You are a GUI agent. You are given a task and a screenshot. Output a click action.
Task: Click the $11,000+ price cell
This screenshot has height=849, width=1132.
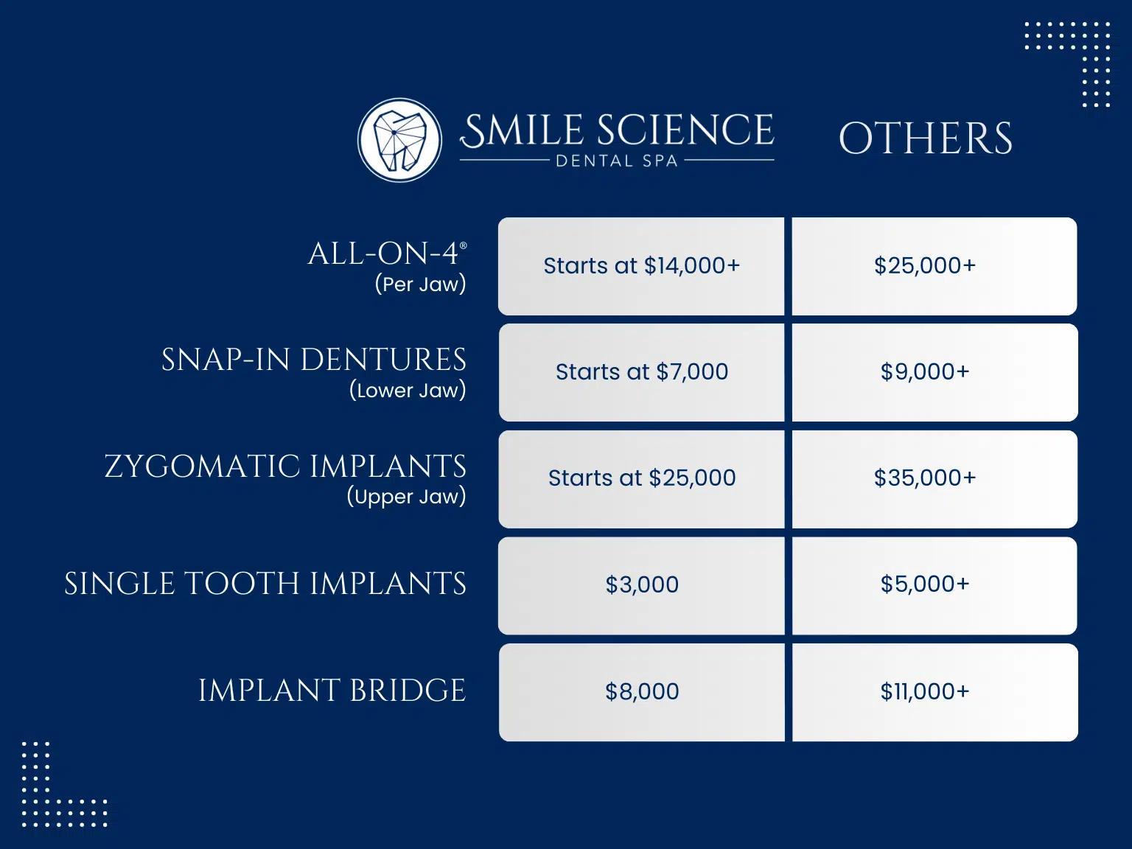(934, 692)
